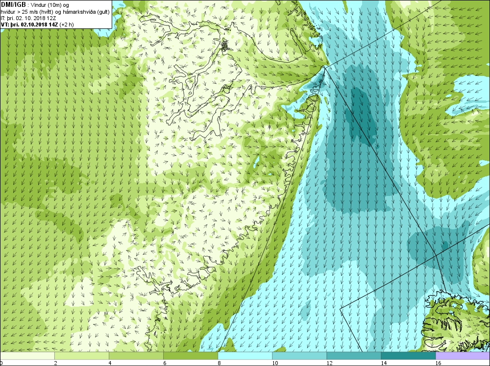
Task: Click the turquoise 10–12 m/s legend swatch
Action: (299, 356)
